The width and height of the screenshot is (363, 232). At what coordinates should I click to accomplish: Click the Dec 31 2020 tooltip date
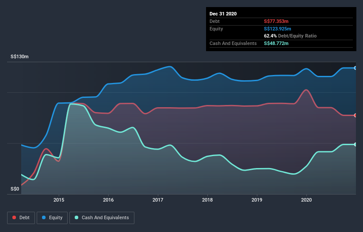point(223,14)
